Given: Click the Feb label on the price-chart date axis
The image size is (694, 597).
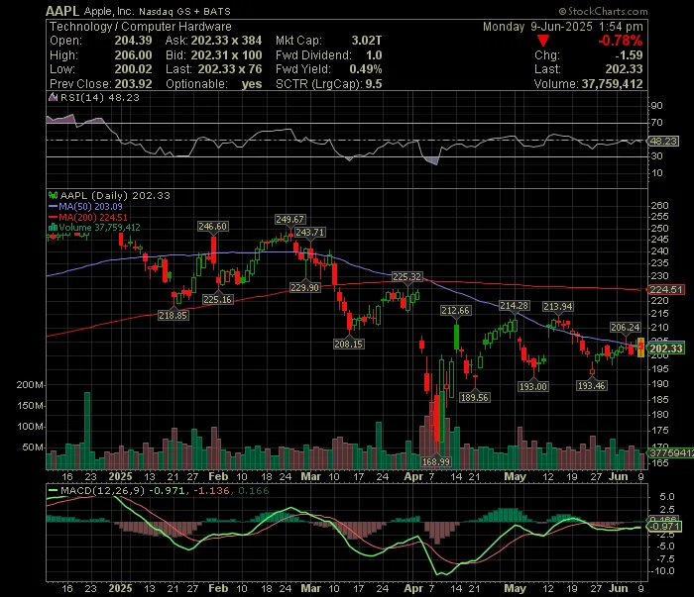Looking at the screenshot, I should point(218,476).
